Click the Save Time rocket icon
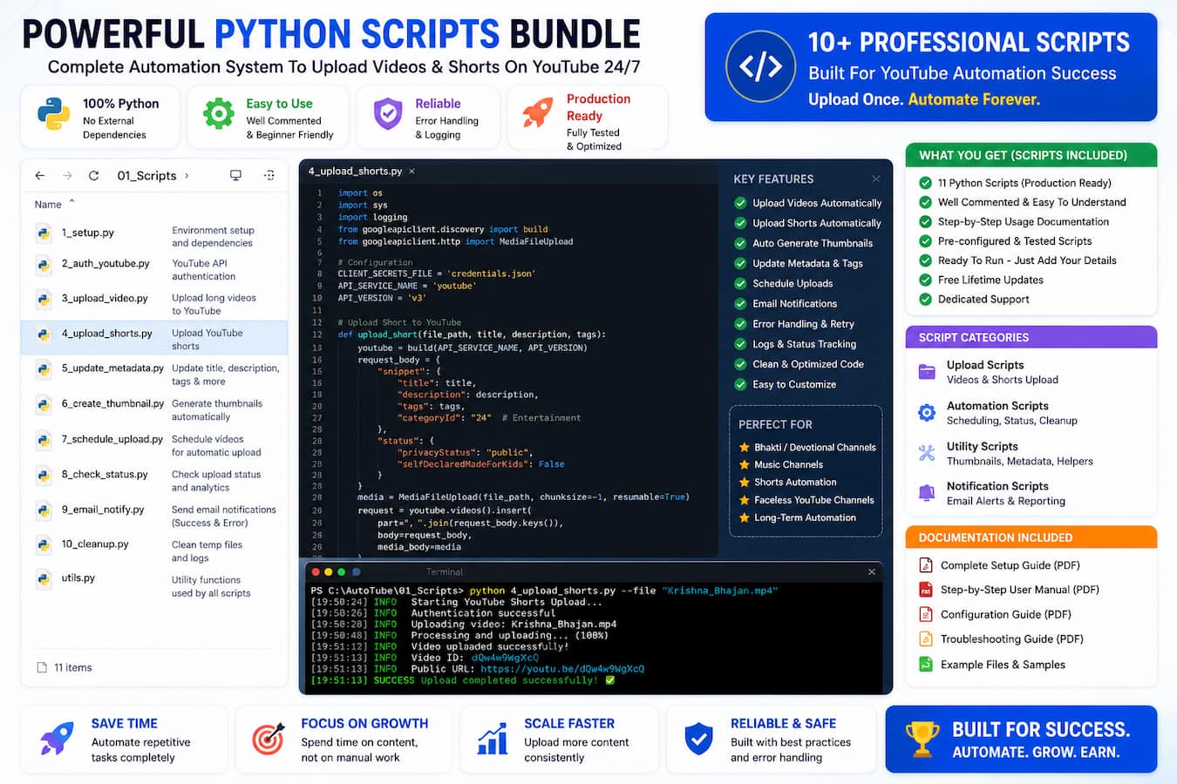The width and height of the screenshot is (1177, 784). click(57, 740)
